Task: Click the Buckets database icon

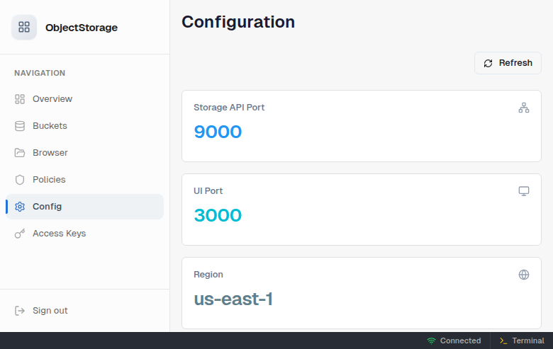Action: point(20,126)
